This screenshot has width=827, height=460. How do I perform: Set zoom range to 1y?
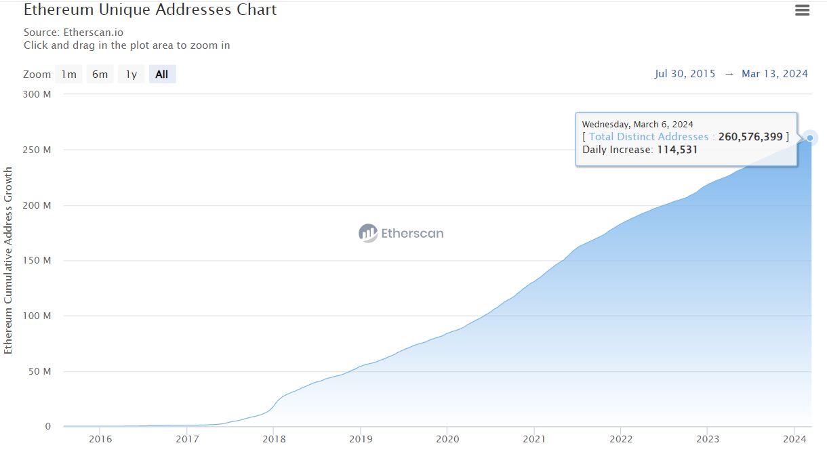[132, 74]
